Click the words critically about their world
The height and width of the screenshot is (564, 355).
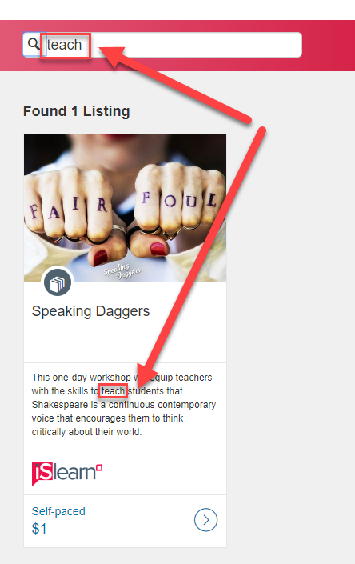[x=86, y=432]
